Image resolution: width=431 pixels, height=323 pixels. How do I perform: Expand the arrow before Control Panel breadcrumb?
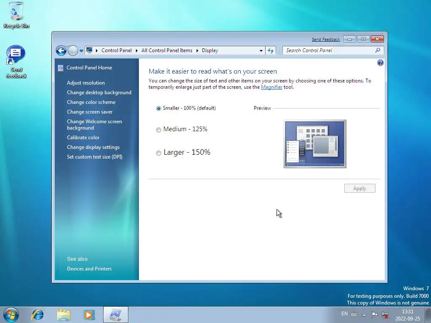tap(97, 50)
